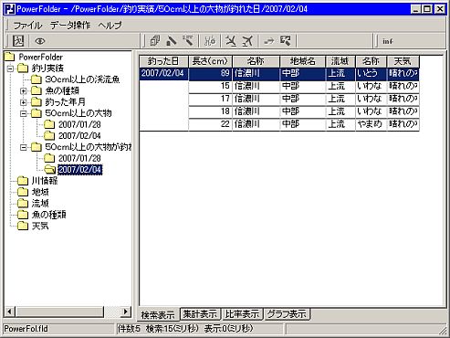Click the second of the two crossed-arrow toolbar icons
The height and width of the screenshot is (338, 450).
(x=247, y=41)
